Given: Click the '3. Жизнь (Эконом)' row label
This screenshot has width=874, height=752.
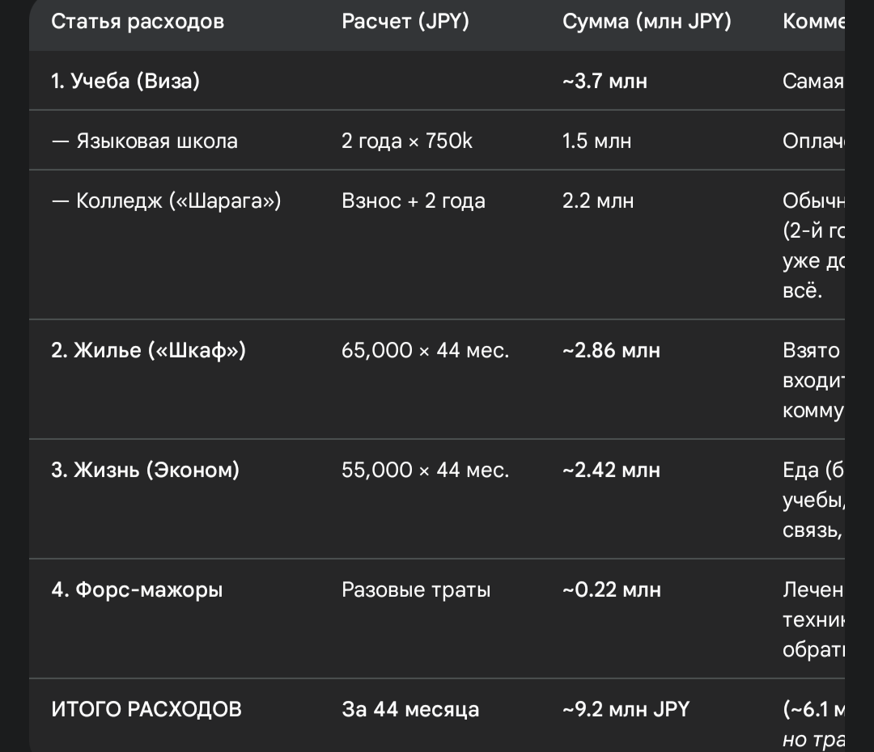Looking at the screenshot, I should point(145,470).
